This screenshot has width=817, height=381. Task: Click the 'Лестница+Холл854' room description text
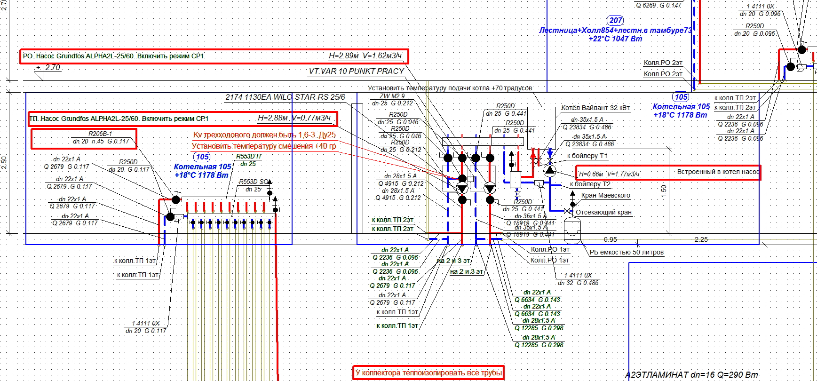(615, 31)
